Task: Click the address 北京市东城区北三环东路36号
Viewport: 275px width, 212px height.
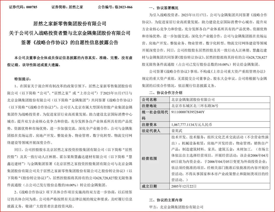Action: tap(195, 106)
